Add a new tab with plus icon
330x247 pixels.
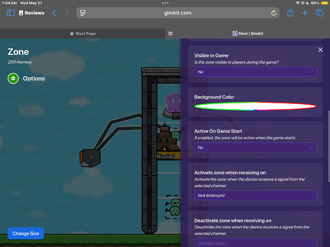pyautogui.click(x=305, y=13)
